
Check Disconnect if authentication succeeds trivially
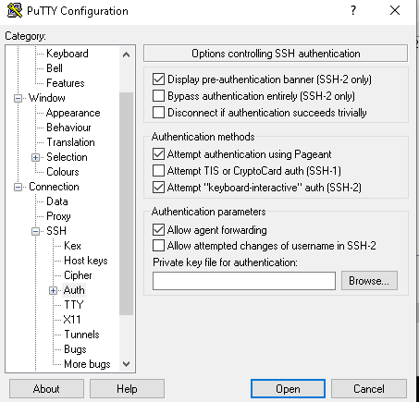pos(158,113)
